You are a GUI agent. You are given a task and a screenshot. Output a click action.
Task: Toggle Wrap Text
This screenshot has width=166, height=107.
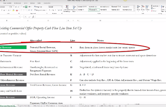[x=38, y=7]
